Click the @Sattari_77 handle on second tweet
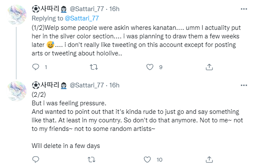This screenshot has width=254, height=168. [x=87, y=85]
